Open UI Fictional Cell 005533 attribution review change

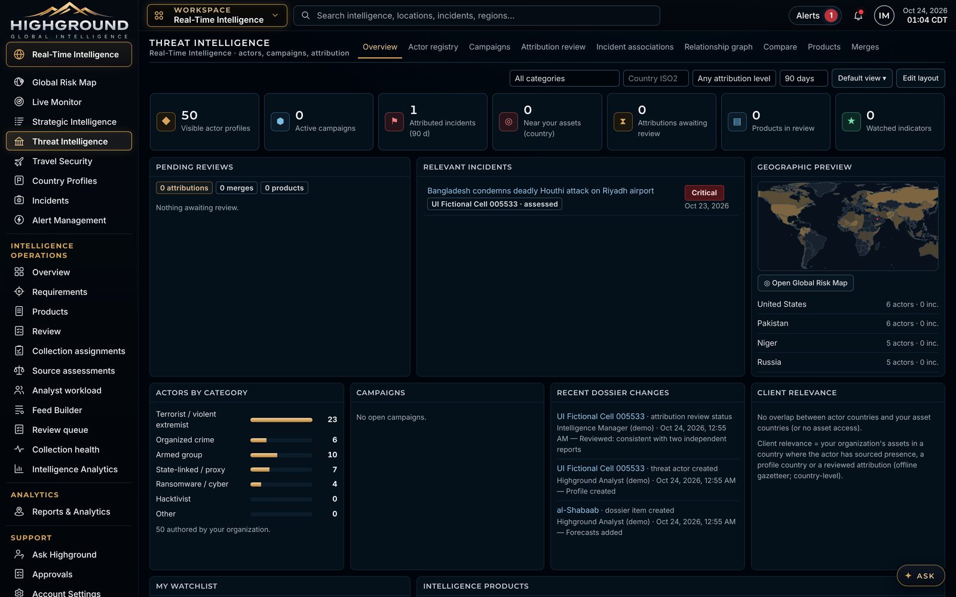point(600,417)
